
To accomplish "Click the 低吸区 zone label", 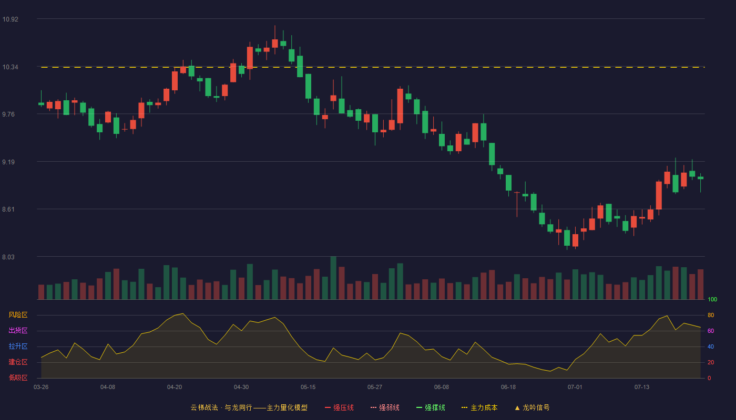I will tap(18, 377).
